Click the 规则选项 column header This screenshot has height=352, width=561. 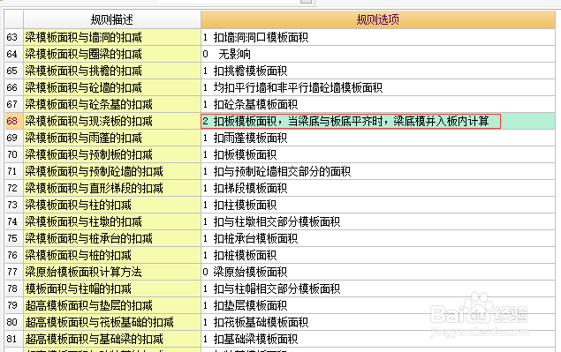pyautogui.click(x=378, y=19)
